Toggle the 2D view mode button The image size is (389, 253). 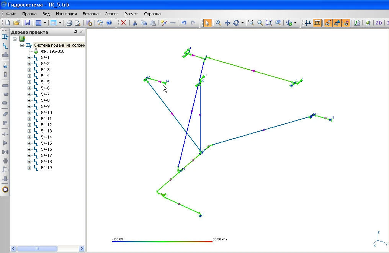379,23
